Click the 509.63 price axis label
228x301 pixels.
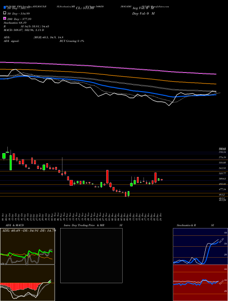(223, 179)
